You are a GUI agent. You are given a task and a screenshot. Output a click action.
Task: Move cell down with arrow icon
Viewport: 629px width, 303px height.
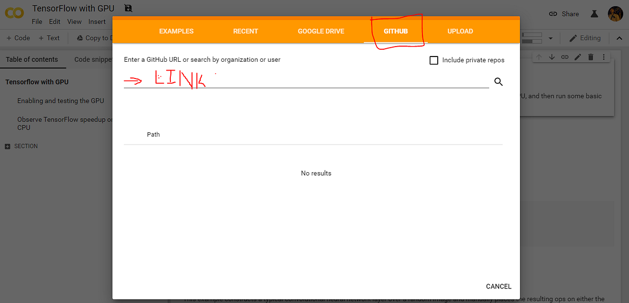coord(552,57)
